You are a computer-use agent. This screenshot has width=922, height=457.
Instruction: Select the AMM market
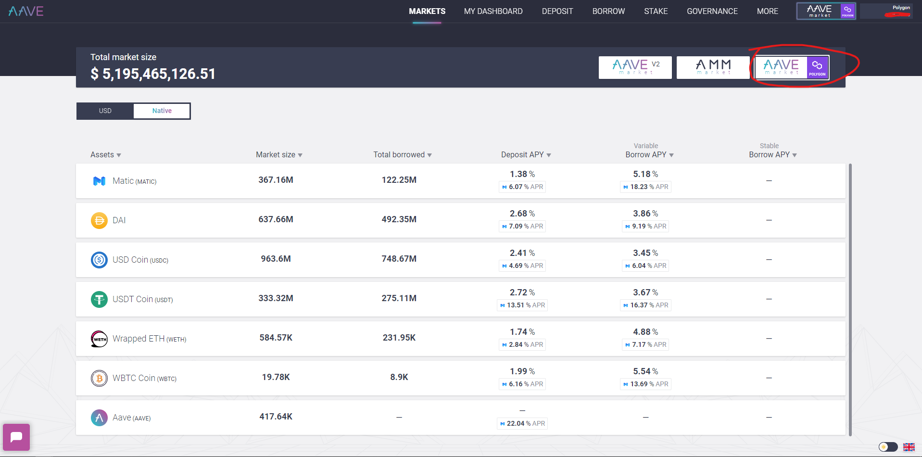pyautogui.click(x=713, y=67)
